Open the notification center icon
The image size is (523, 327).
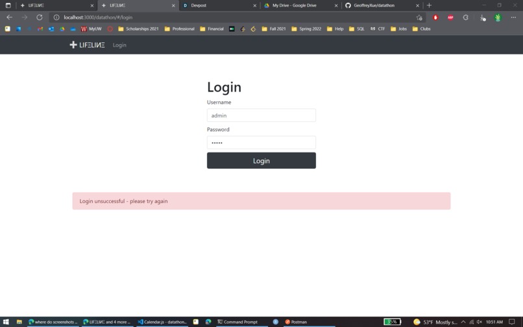512,322
